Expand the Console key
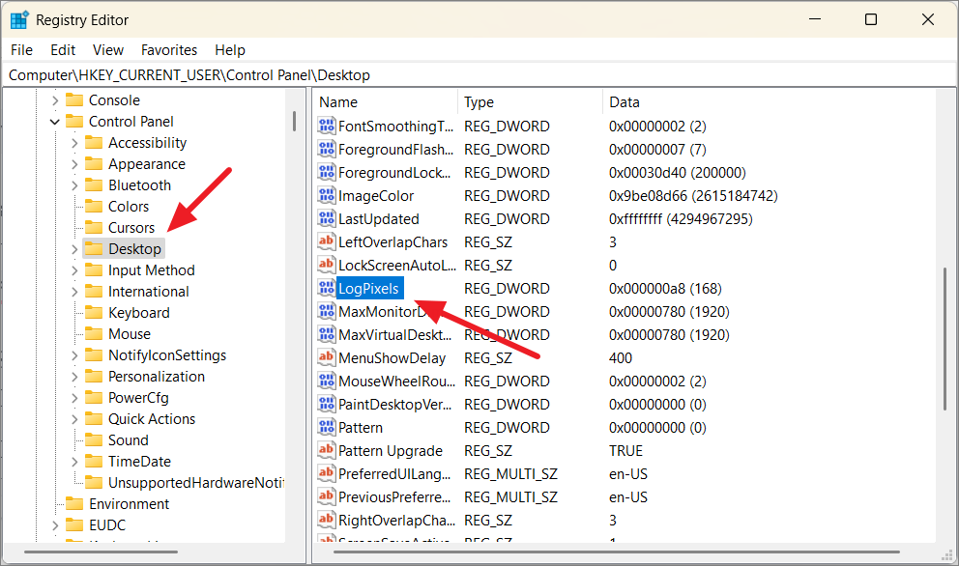Viewport: 959px width, 566px height. [x=55, y=100]
